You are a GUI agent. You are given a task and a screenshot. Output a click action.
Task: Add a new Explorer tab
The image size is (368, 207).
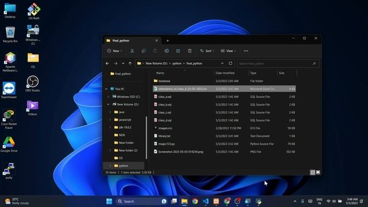coord(167,41)
